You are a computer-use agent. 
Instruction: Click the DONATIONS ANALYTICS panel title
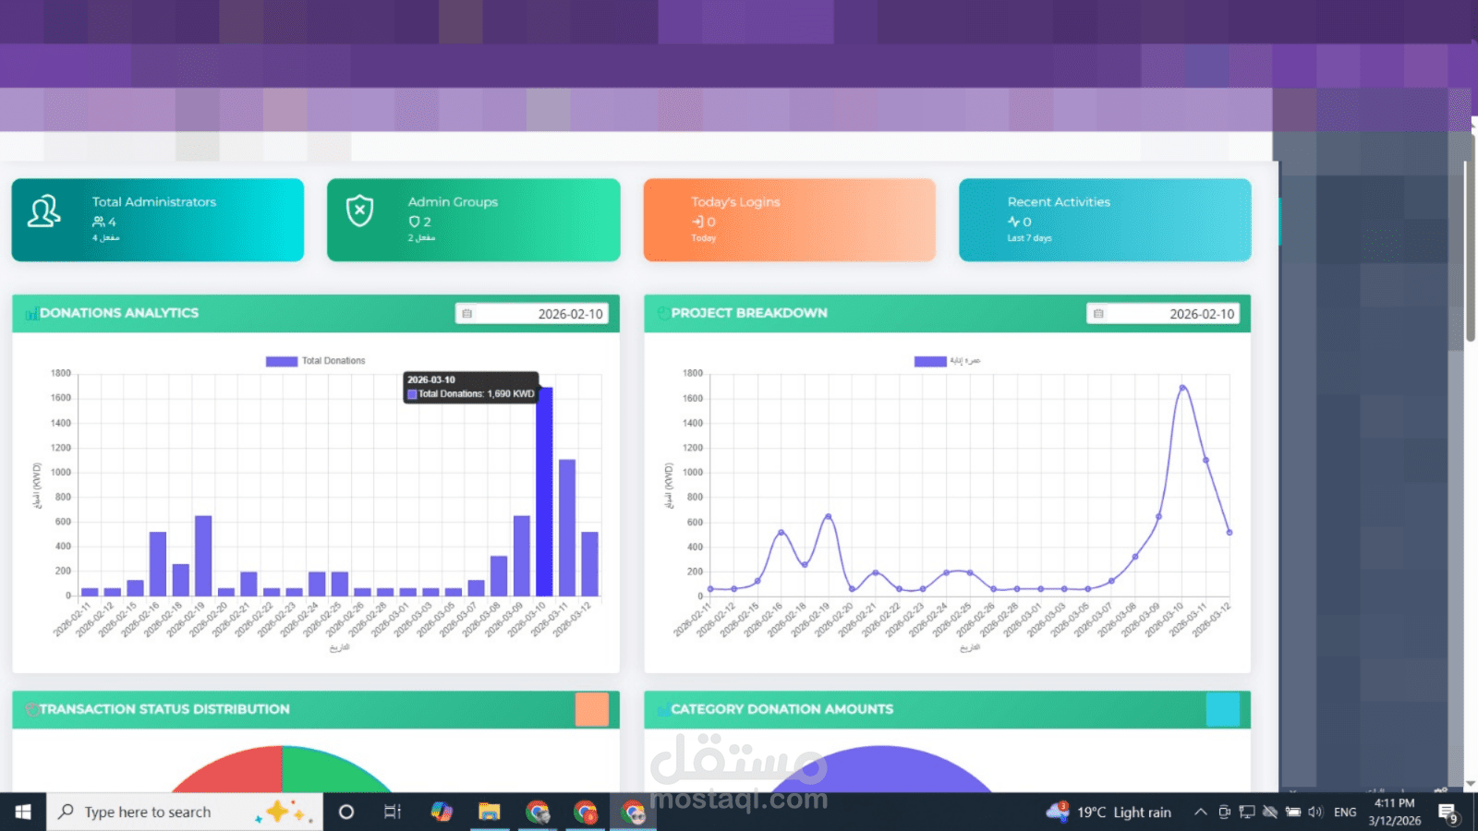(x=119, y=313)
